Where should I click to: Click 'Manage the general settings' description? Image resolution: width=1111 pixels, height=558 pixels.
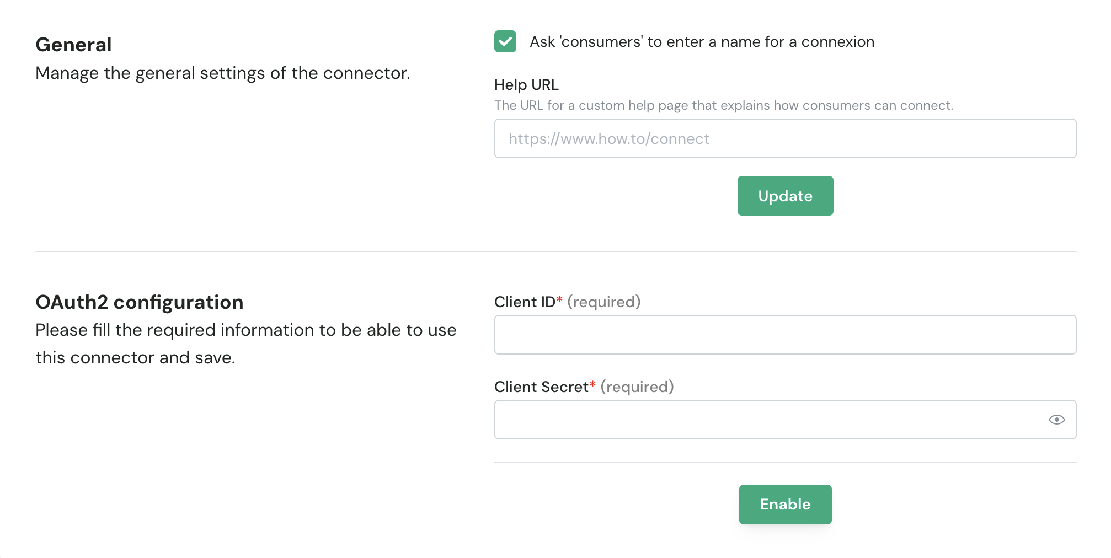(x=222, y=73)
